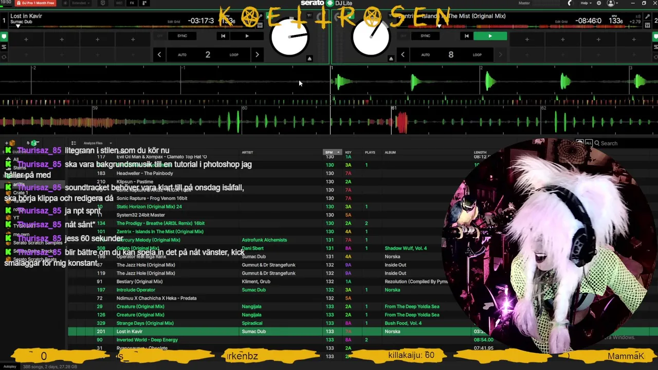The image size is (658, 370).
Task: Add first hot cue on left deck
Action: click(x=26, y=39)
